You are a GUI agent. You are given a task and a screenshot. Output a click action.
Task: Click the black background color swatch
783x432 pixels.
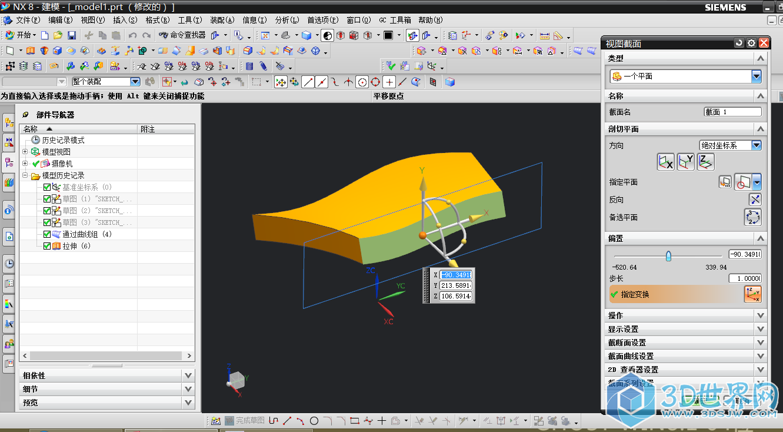388,35
